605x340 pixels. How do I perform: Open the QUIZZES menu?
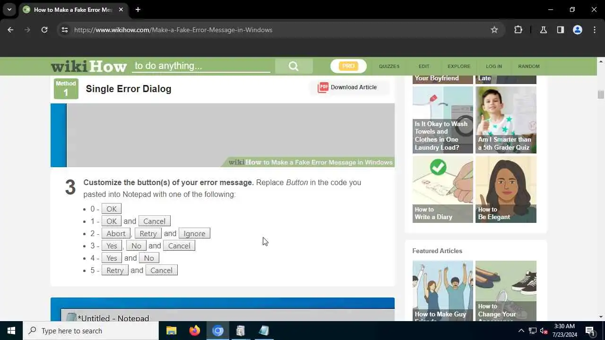click(389, 66)
